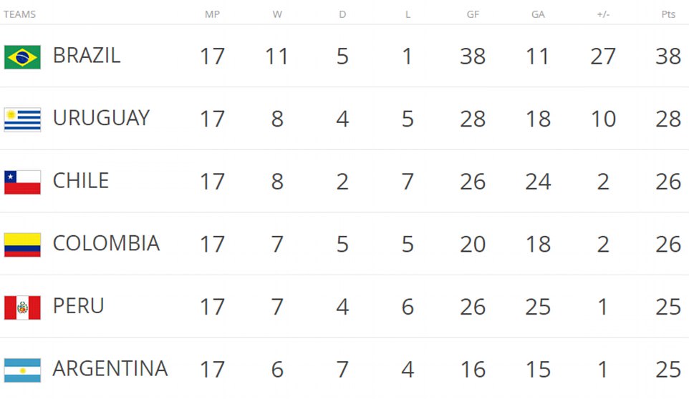Open the BRAZIL team link
This screenshot has width=689, height=399.
[x=87, y=56]
